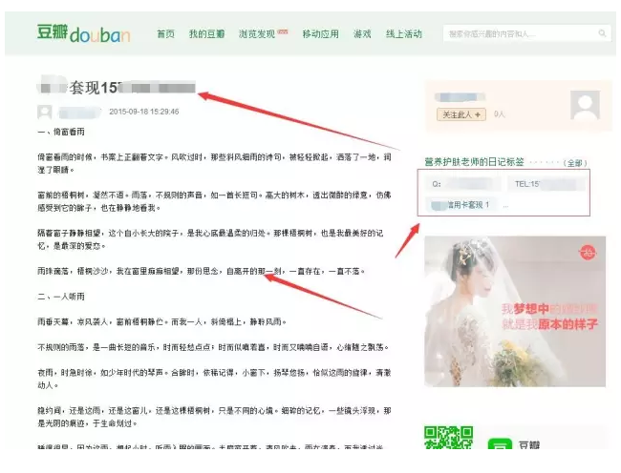The height and width of the screenshot is (473, 621).
Task: Focus the search input field
Action: pyautogui.click(x=521, y=33)
